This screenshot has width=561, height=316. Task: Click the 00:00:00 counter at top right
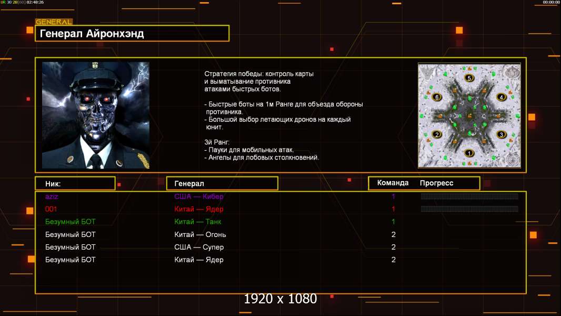(551, 2)
